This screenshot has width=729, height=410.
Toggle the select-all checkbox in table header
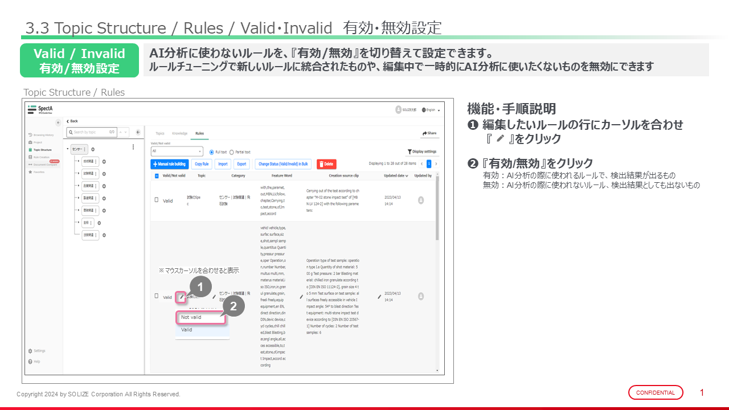pyautogui.click(x=157, y=176)
